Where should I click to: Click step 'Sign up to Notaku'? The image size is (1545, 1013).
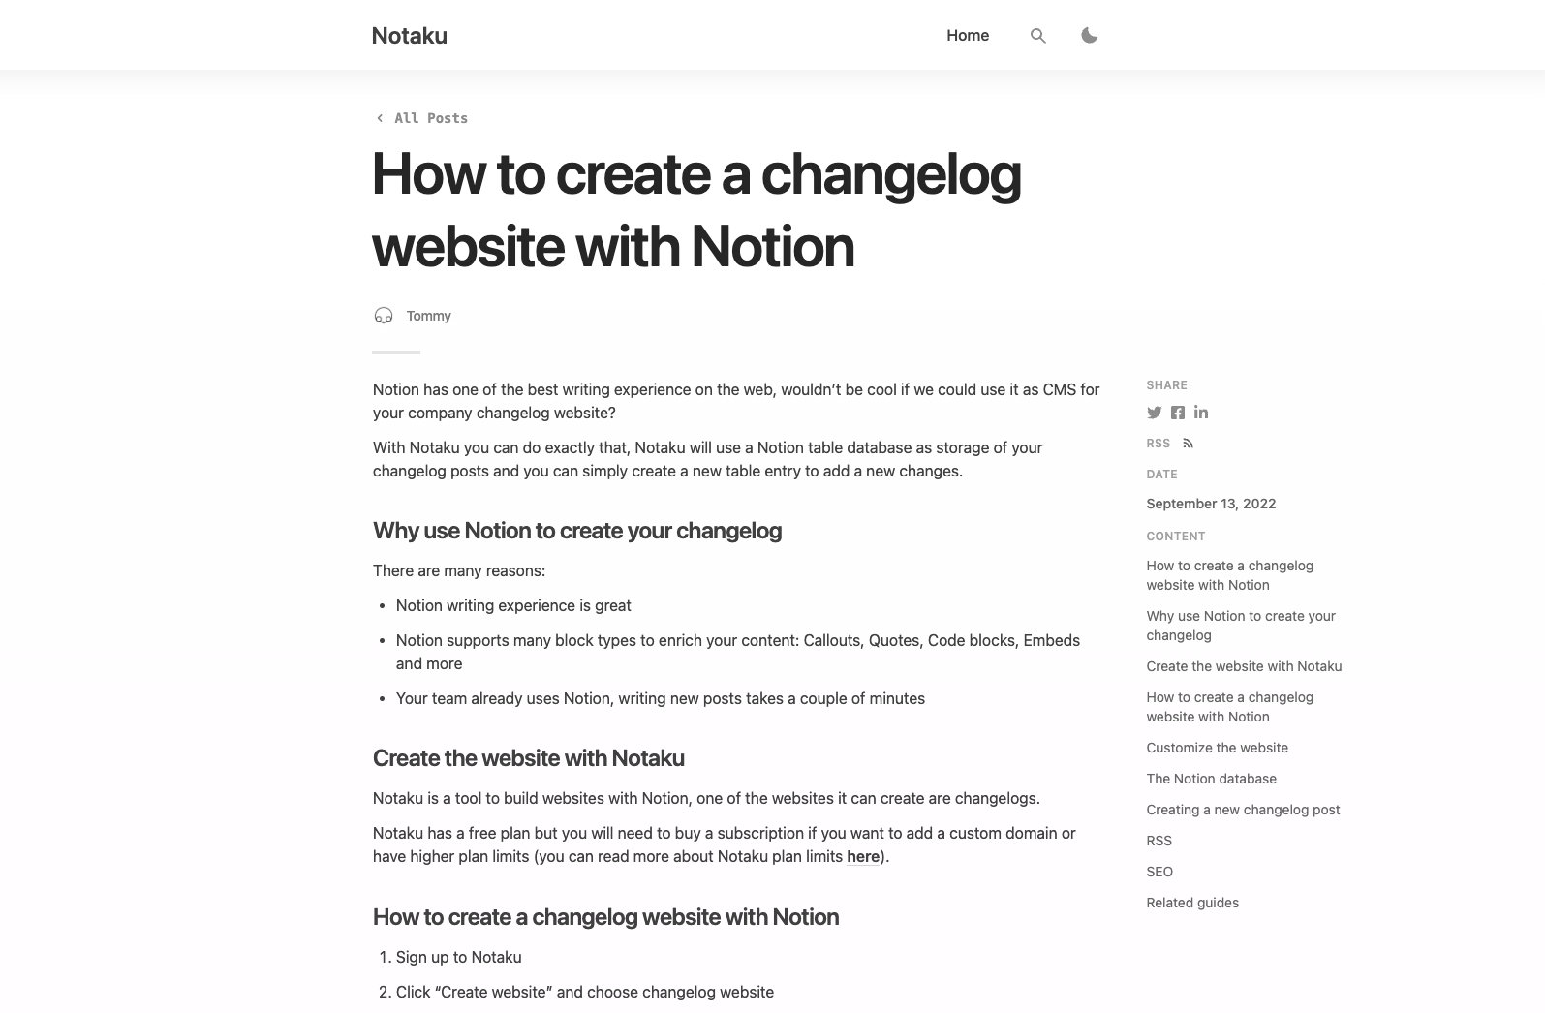click(x=459, y=957)
